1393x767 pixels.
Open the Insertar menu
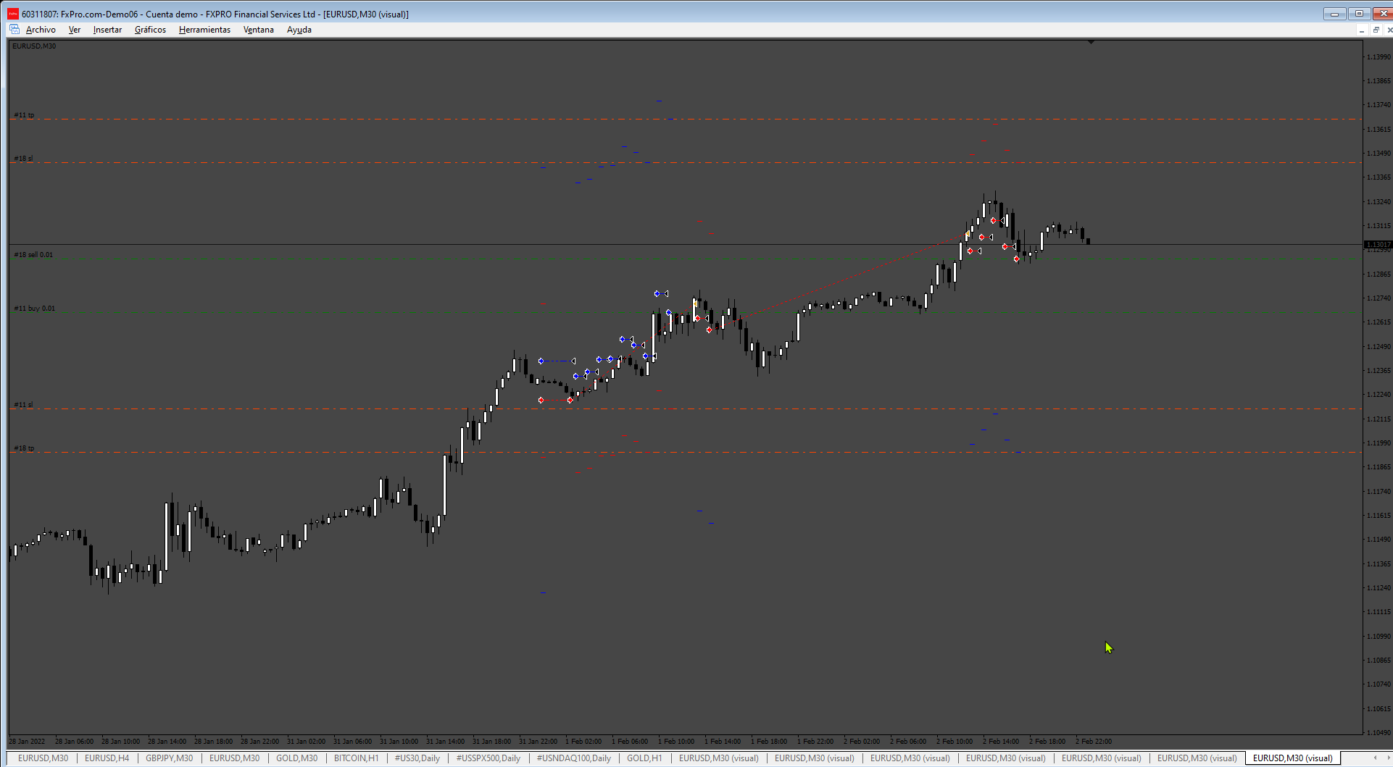pos(107,30)
